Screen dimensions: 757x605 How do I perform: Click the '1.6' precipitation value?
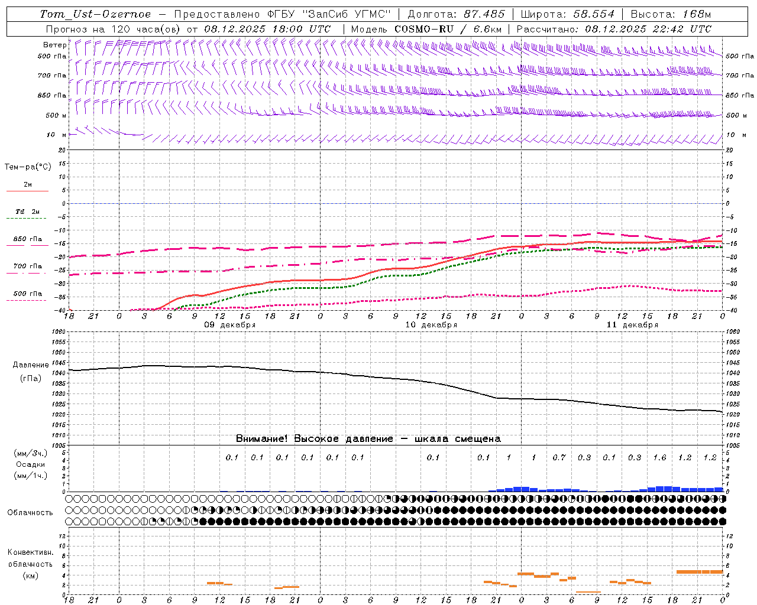[659, 457]
